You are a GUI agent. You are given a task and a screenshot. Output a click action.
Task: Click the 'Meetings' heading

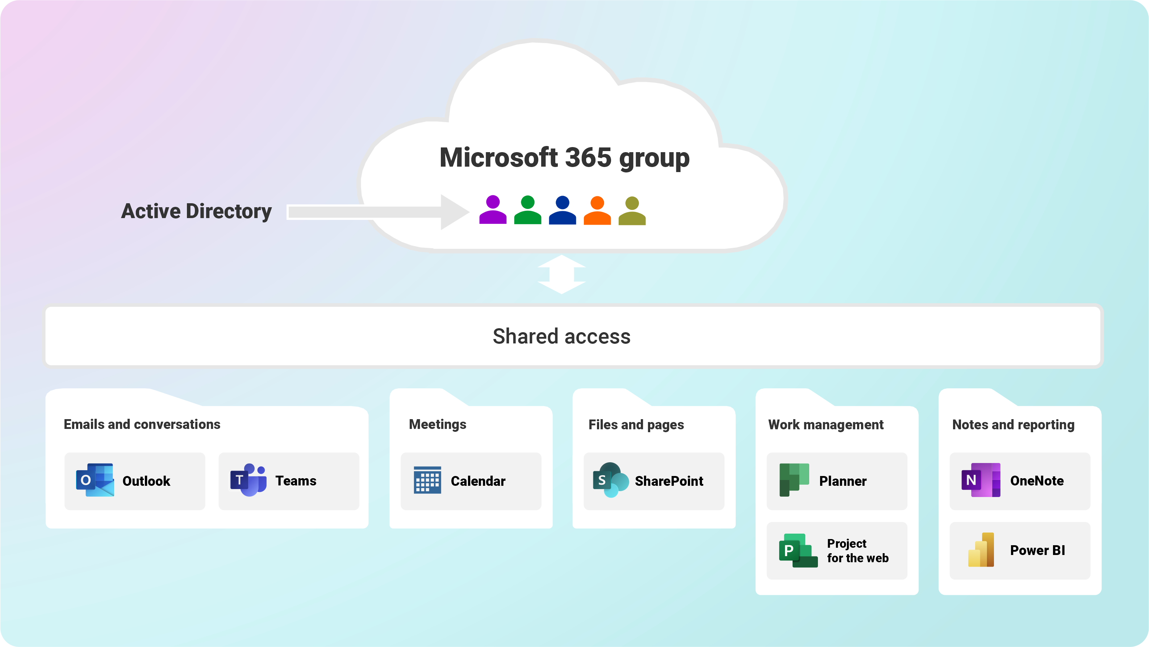[438, 424]
